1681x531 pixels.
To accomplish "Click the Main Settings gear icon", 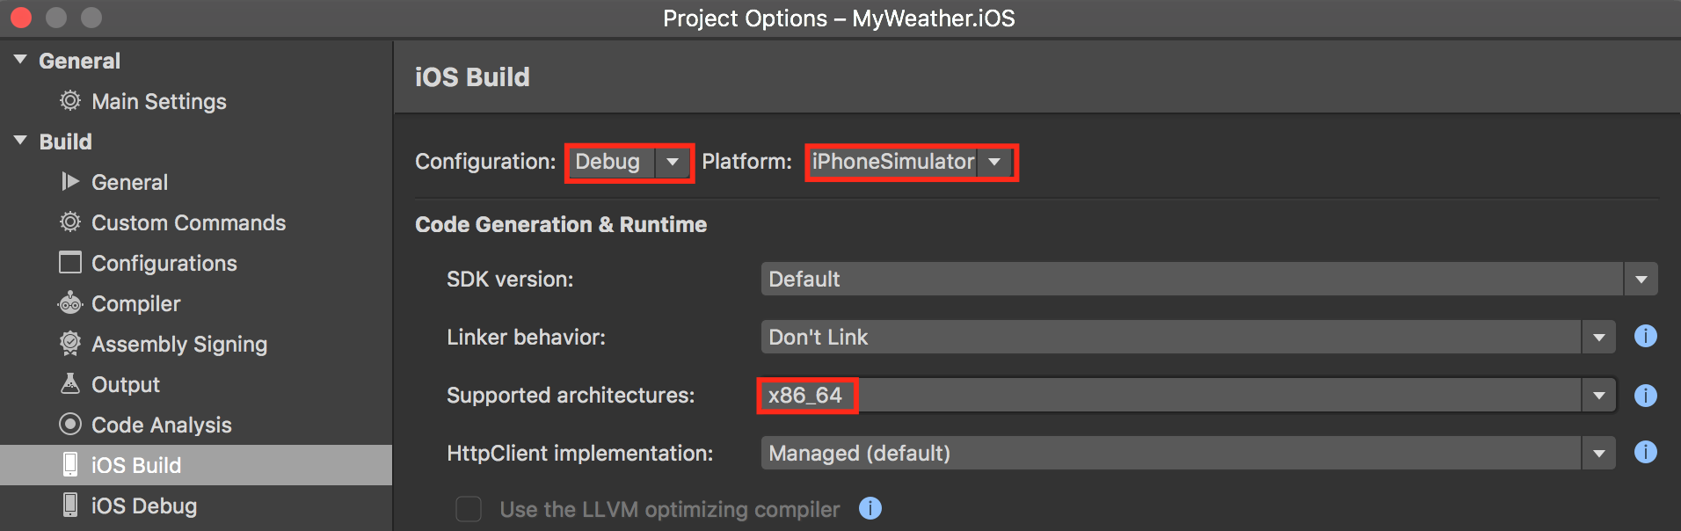I will coord(70,100).
